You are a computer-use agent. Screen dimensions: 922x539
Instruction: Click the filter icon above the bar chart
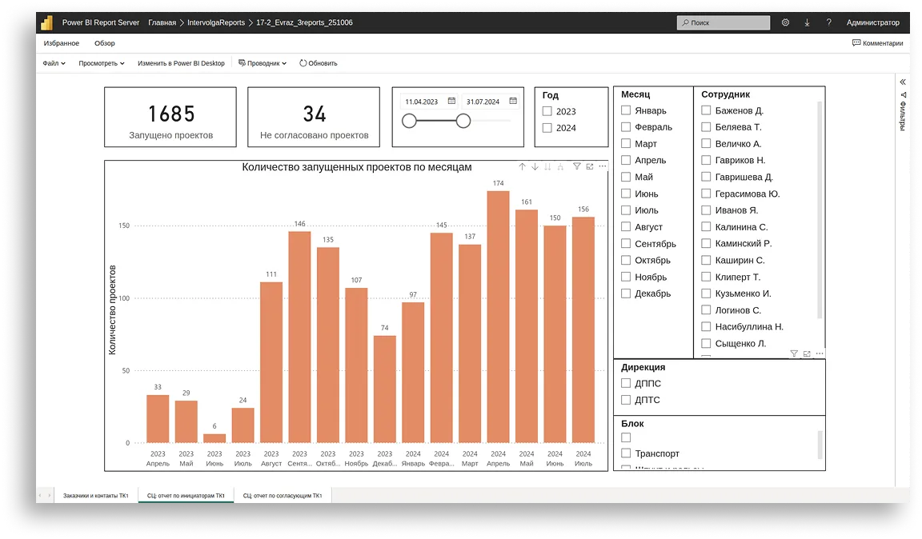pyautogui.click(x=576, y=166)
